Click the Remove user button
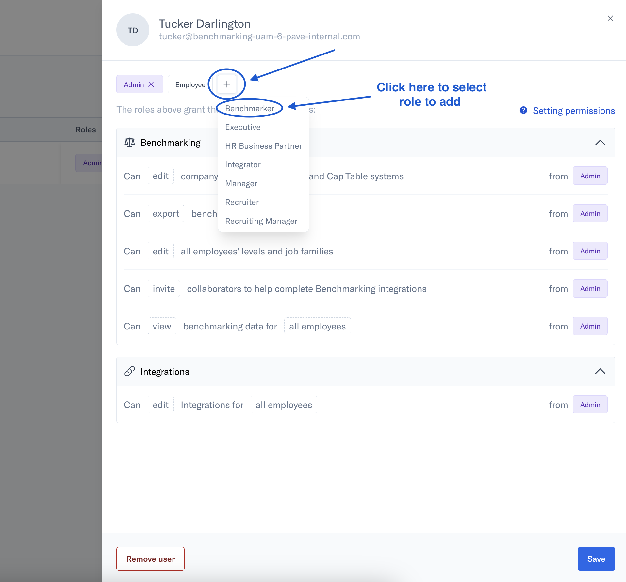Image resolution: width=626 pixels, height=582 pixels. [150, 559]
